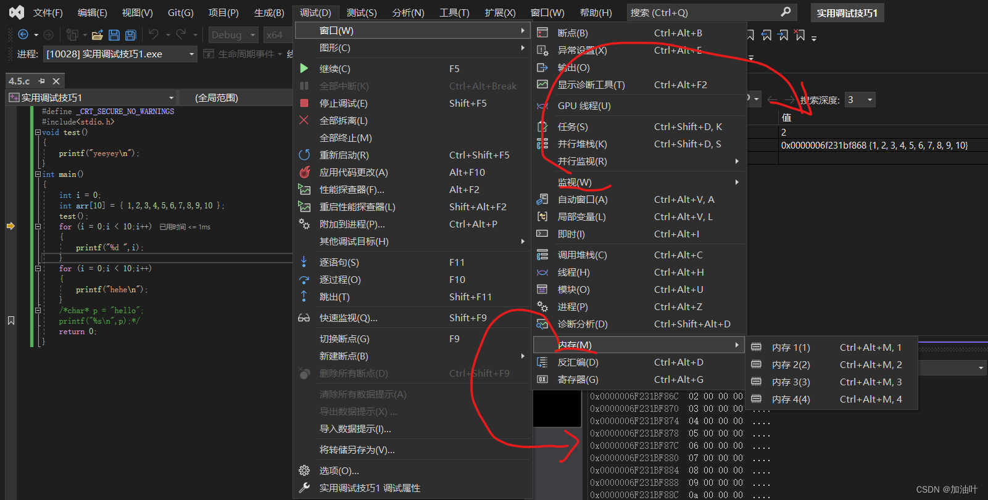Click the Call Stack icon
The image size is (988, 500).
[x=542, y=255]
